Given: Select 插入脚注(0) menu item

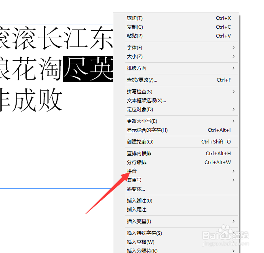Looking at the screenshot, I should (176, 201).
